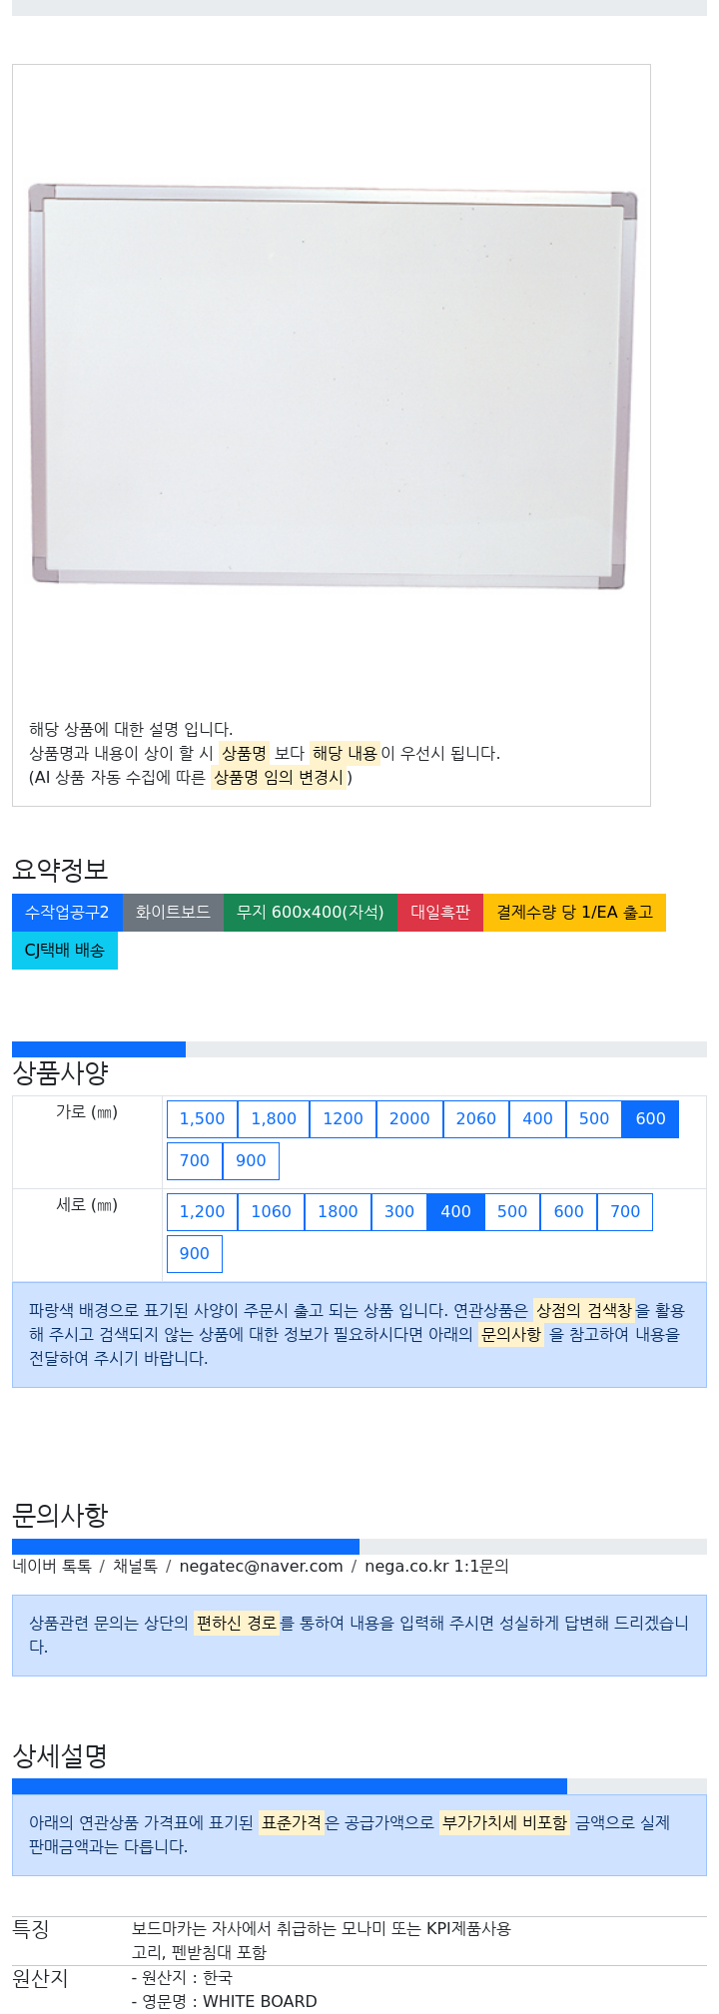Open the 화이트보드 tag
719x2014 pixels.
click(x=173, y=912)
